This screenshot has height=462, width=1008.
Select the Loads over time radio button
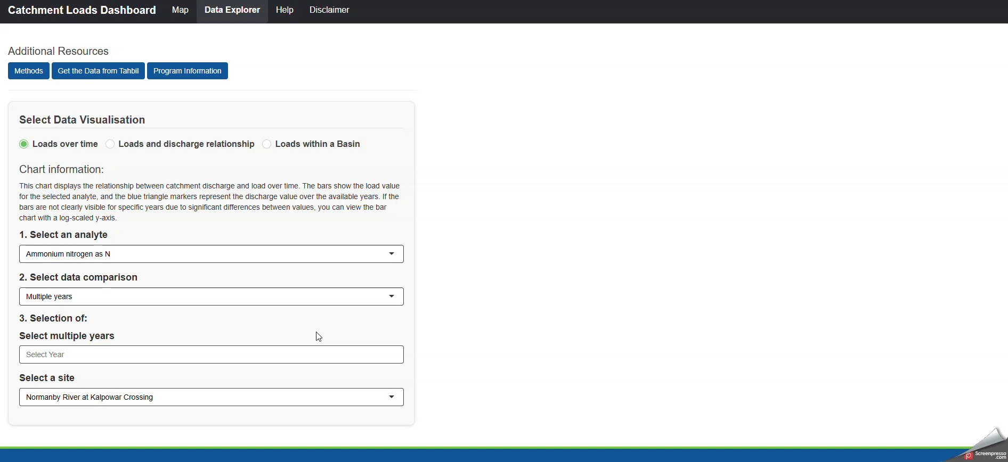pyautogui.click(x=24, y=144)
